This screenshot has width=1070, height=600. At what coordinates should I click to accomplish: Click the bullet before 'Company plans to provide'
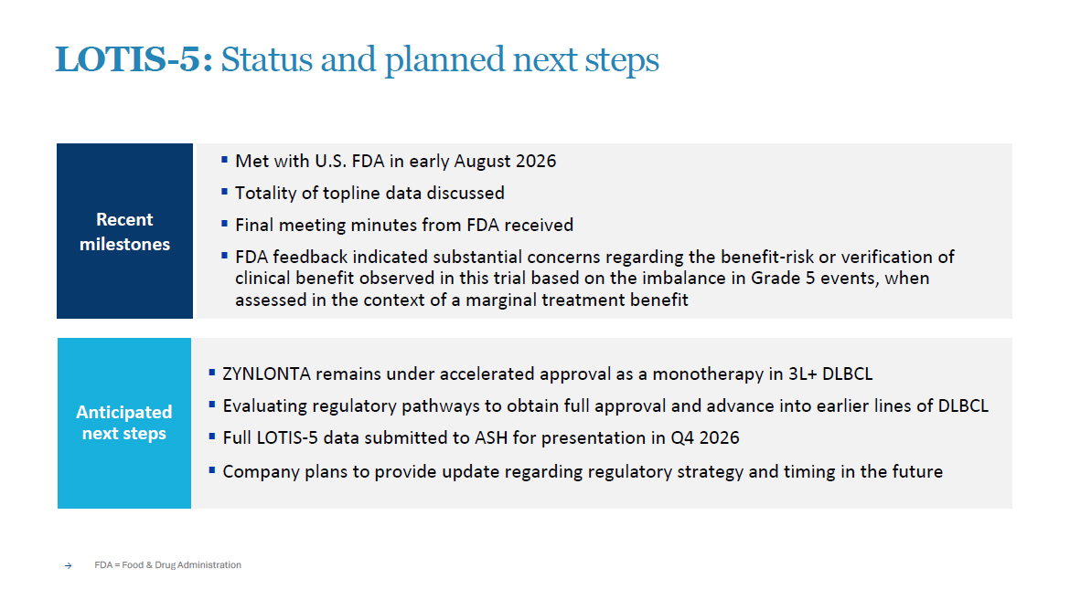(x=212, y=469)
